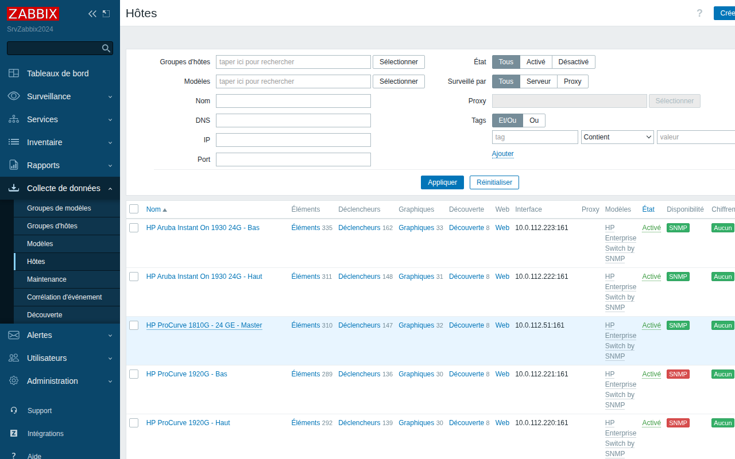The width and height of the screenshot is (735, 459).
Task: Check HP ProCurve 1810G - 24 GE - Master
Action: [x=134, y=325]
